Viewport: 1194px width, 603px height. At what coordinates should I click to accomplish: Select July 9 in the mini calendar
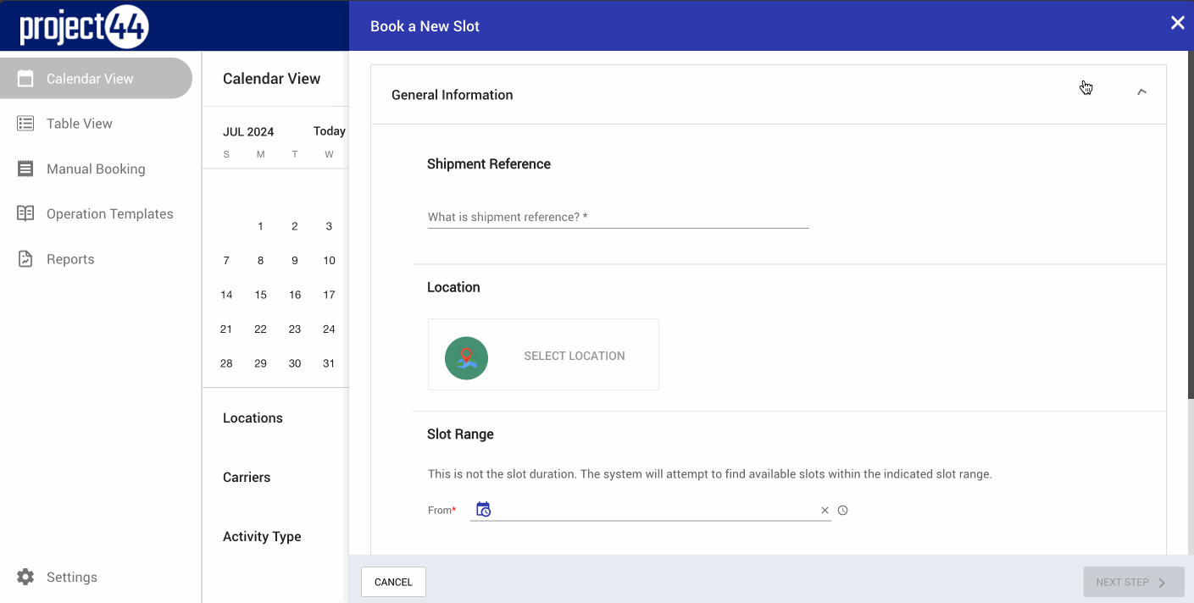click(295, 261)
